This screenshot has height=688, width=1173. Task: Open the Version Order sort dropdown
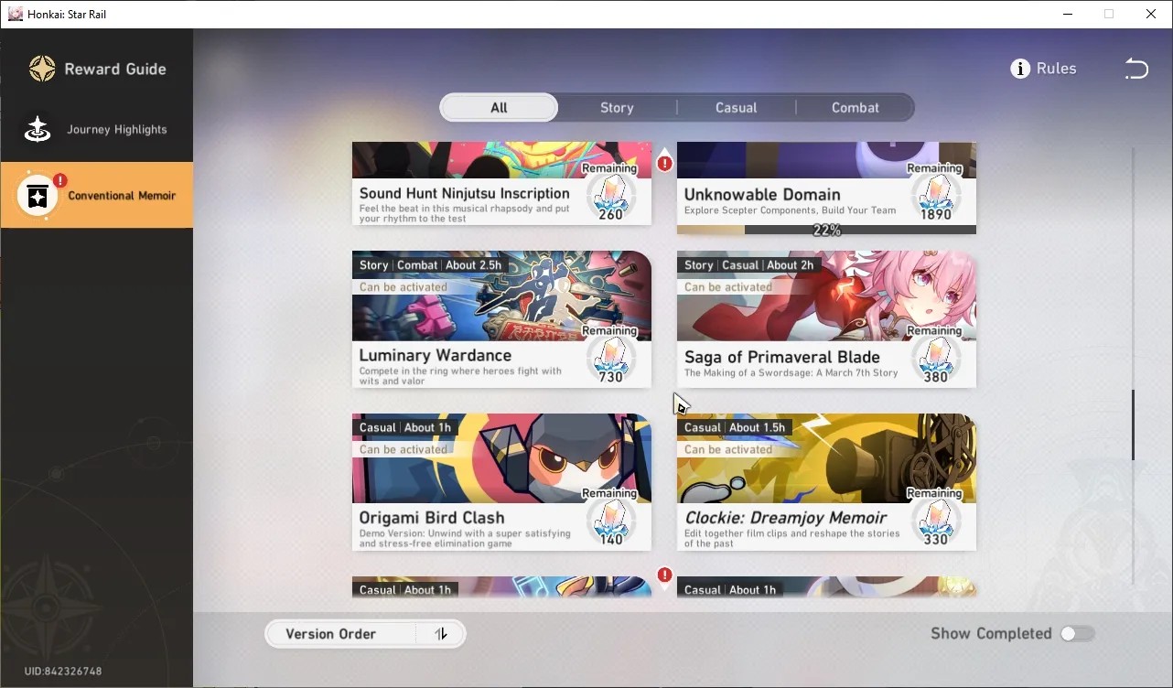tap(365, 634)
